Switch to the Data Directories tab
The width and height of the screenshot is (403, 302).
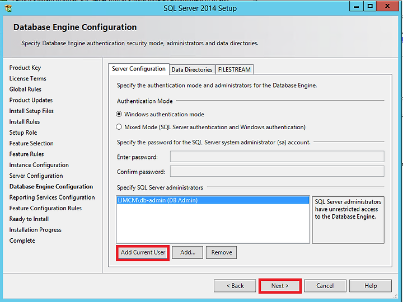pos(192,69)
